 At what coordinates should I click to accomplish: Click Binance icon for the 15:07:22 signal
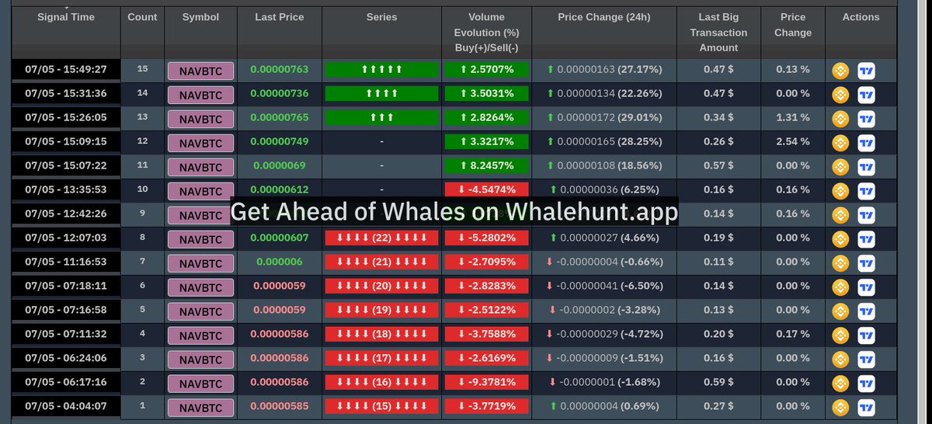840,167
